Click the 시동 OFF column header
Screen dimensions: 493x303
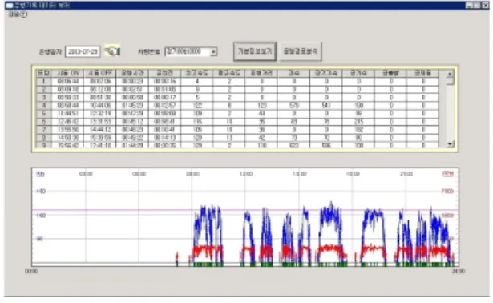point(100,73)
